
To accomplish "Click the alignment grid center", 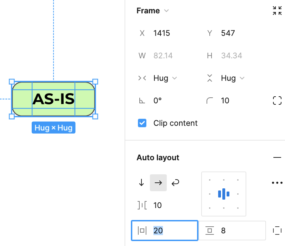I will click(x=224, y=194).
